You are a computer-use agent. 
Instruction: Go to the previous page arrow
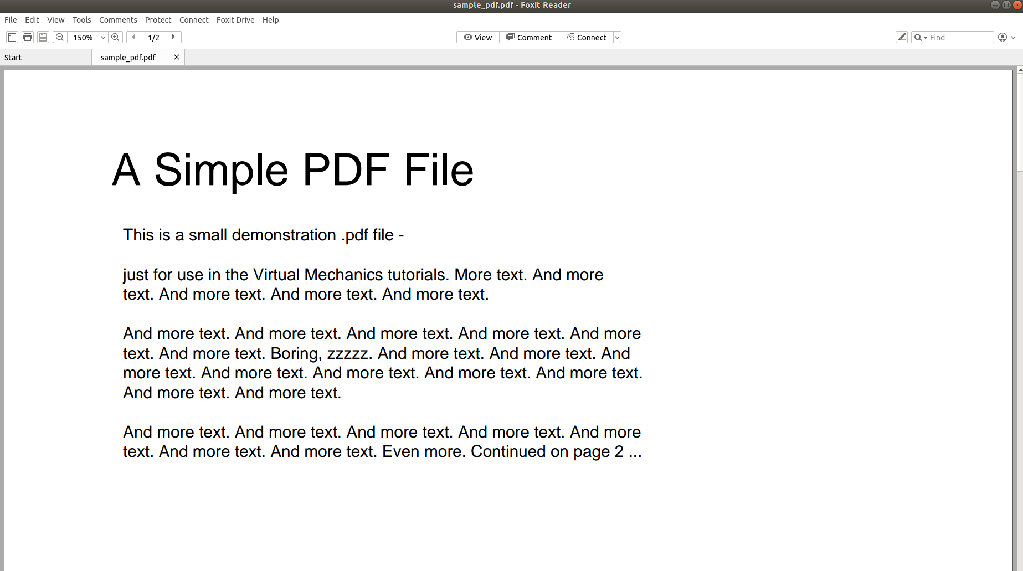pos(133,37)
